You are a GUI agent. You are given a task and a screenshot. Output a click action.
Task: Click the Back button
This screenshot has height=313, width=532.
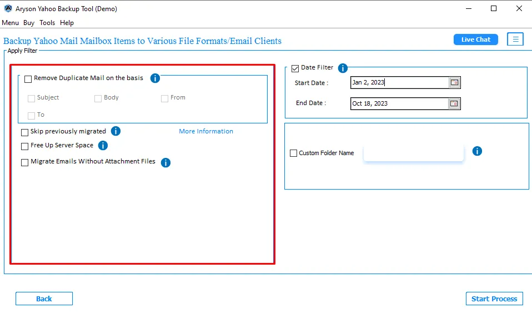coord(44,299)
